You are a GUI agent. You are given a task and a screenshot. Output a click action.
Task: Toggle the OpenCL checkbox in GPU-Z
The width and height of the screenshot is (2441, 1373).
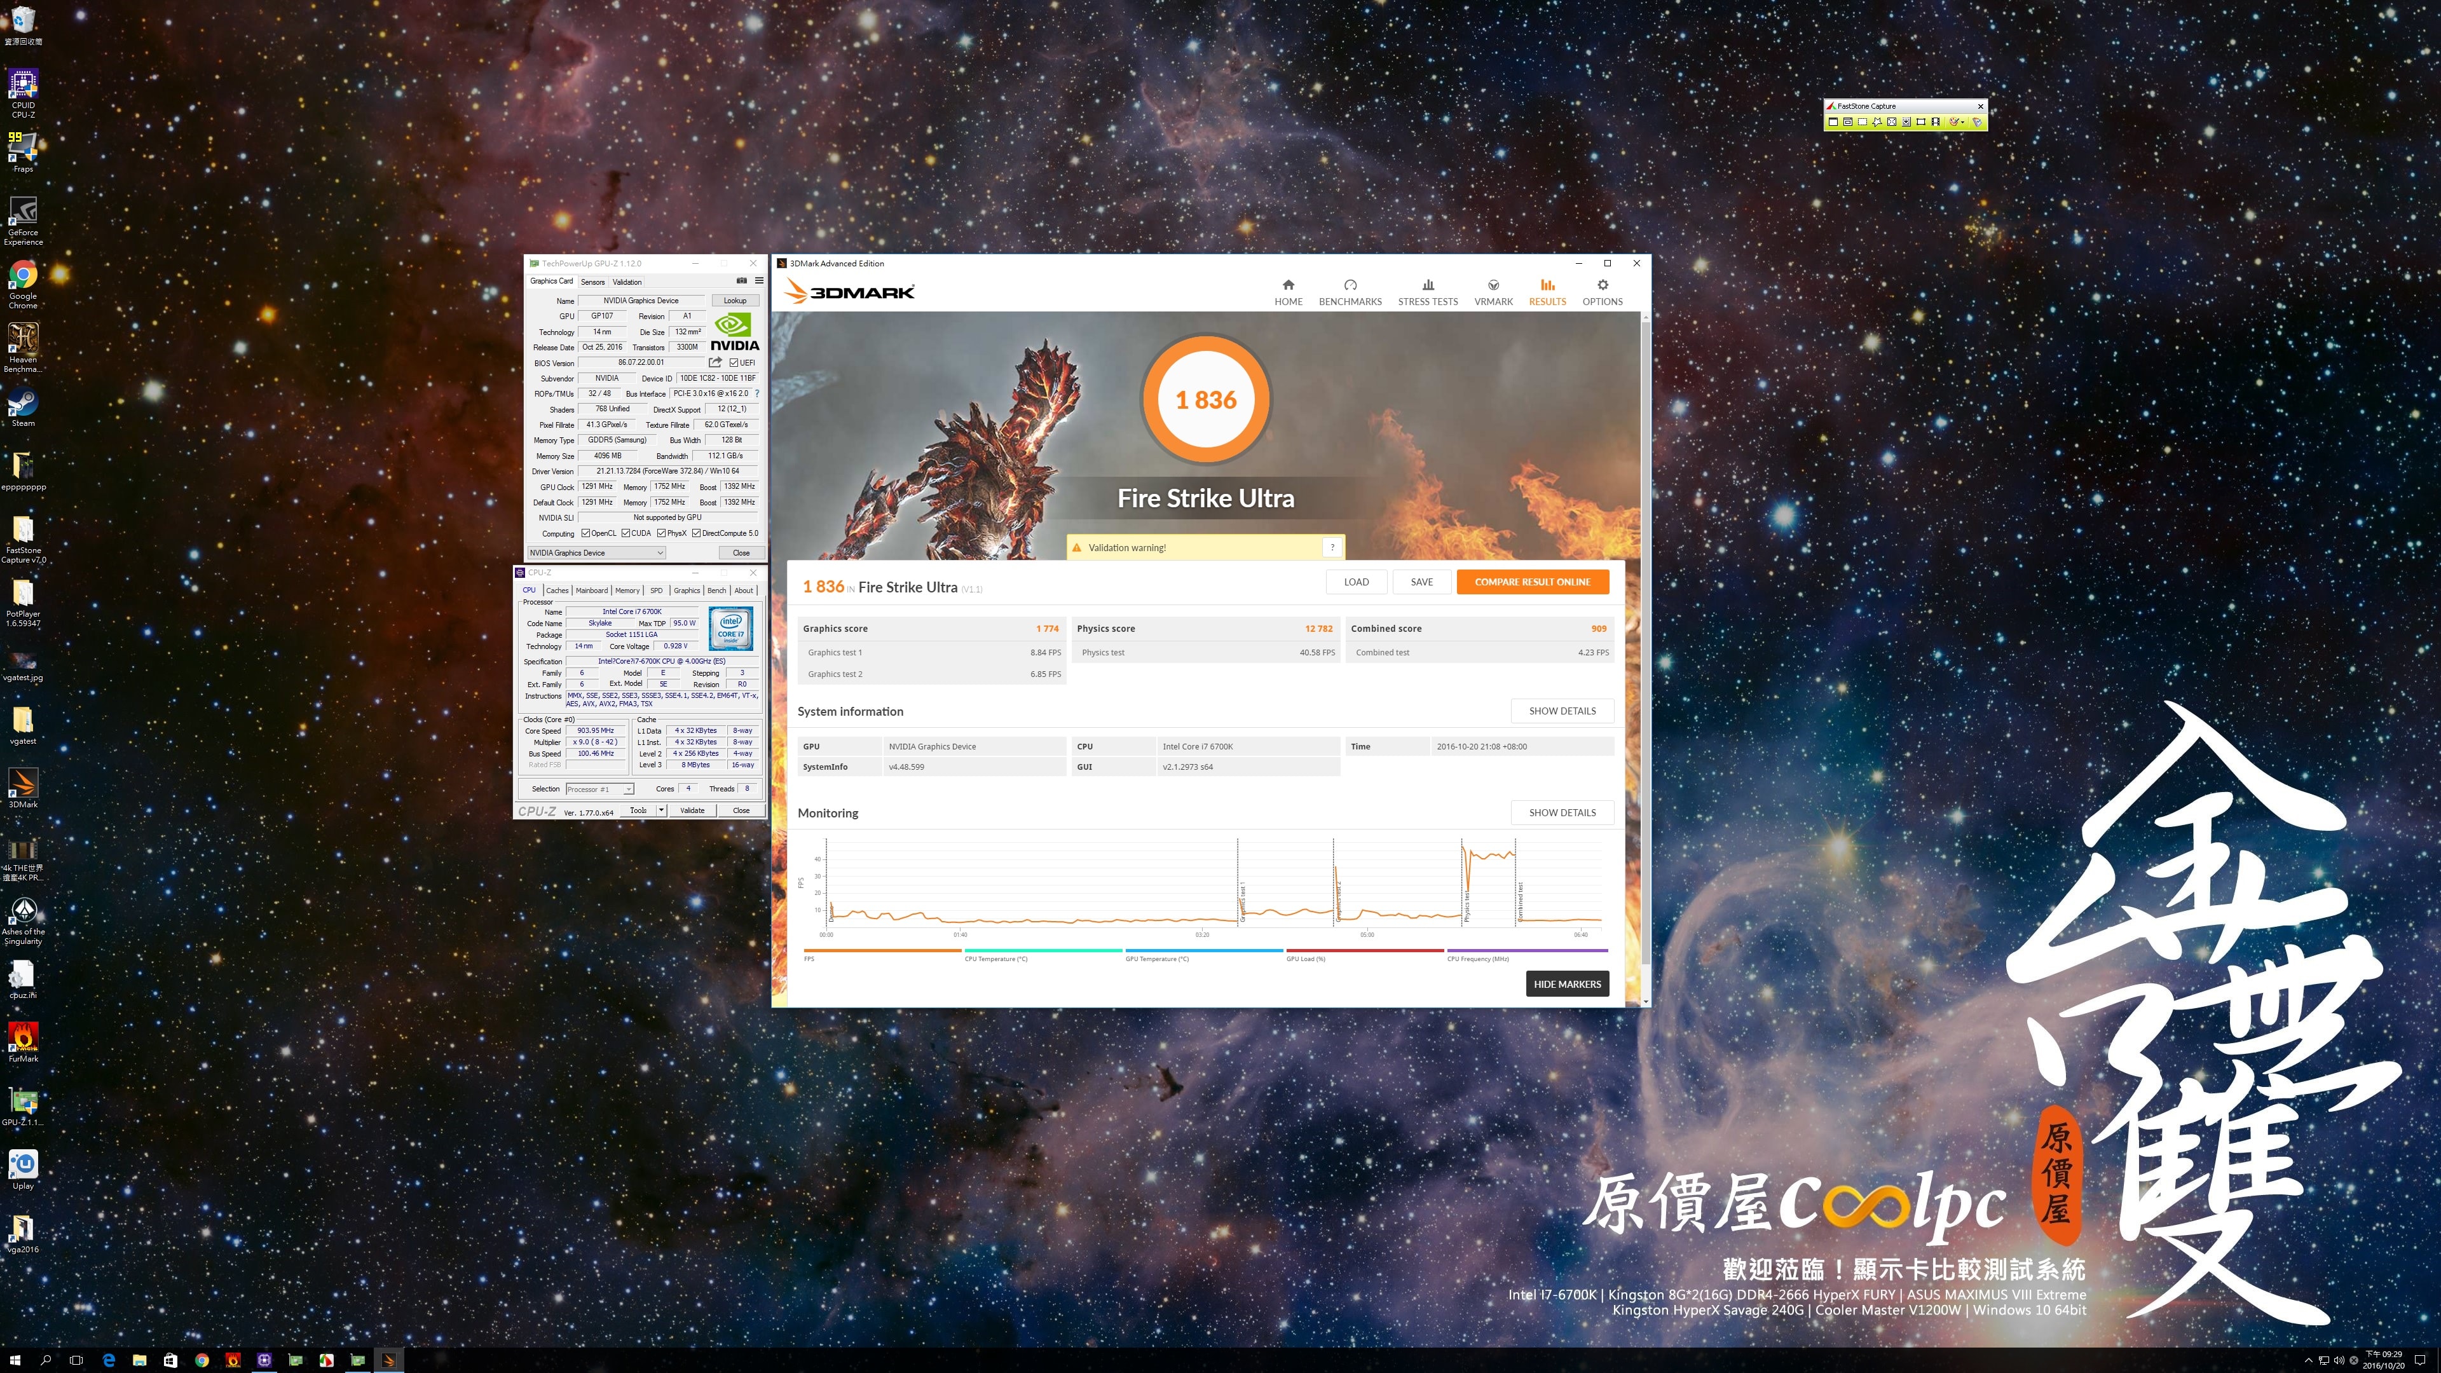[x=585, y=533]
